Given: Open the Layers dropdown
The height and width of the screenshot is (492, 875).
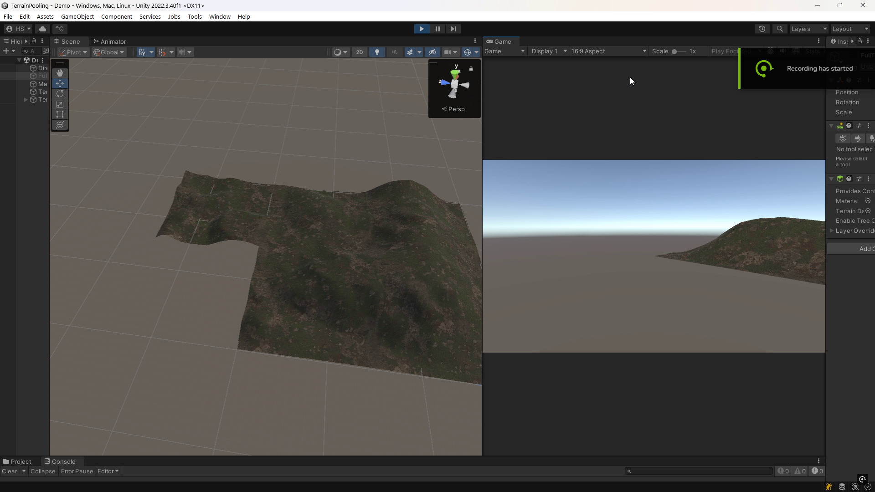Looking at the screenshot, I should pyautogui.click(x=809, y=29).
